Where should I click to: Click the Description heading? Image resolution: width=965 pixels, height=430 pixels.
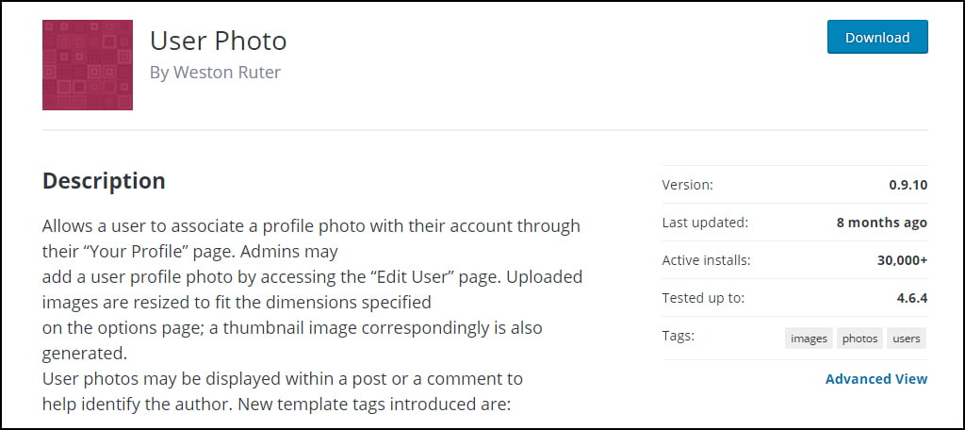pos(104,180)
